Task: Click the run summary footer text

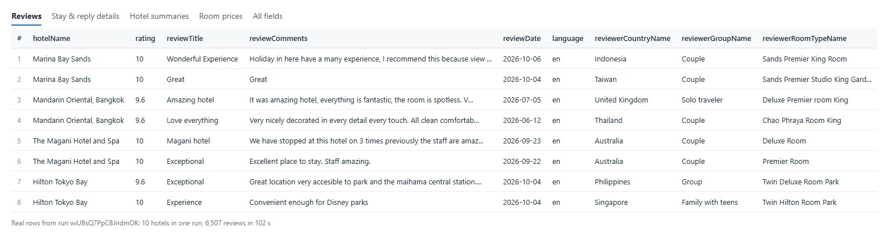Action: (141, 223)
